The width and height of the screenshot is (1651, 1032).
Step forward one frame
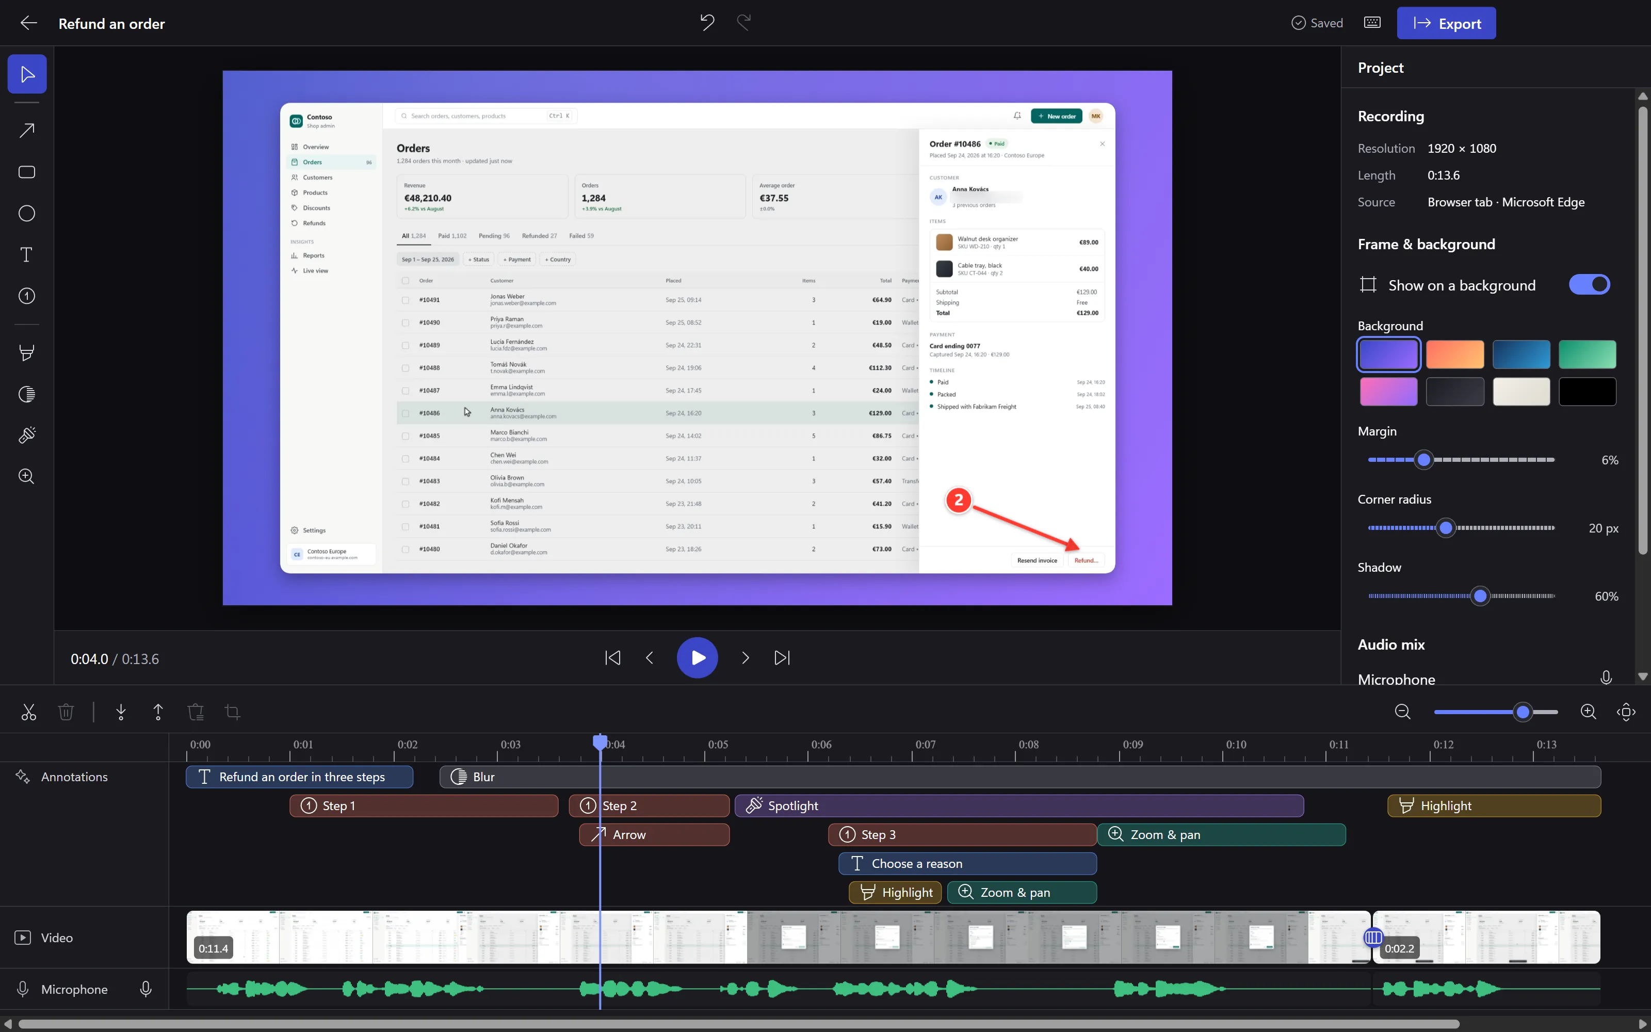coord(745,657)
